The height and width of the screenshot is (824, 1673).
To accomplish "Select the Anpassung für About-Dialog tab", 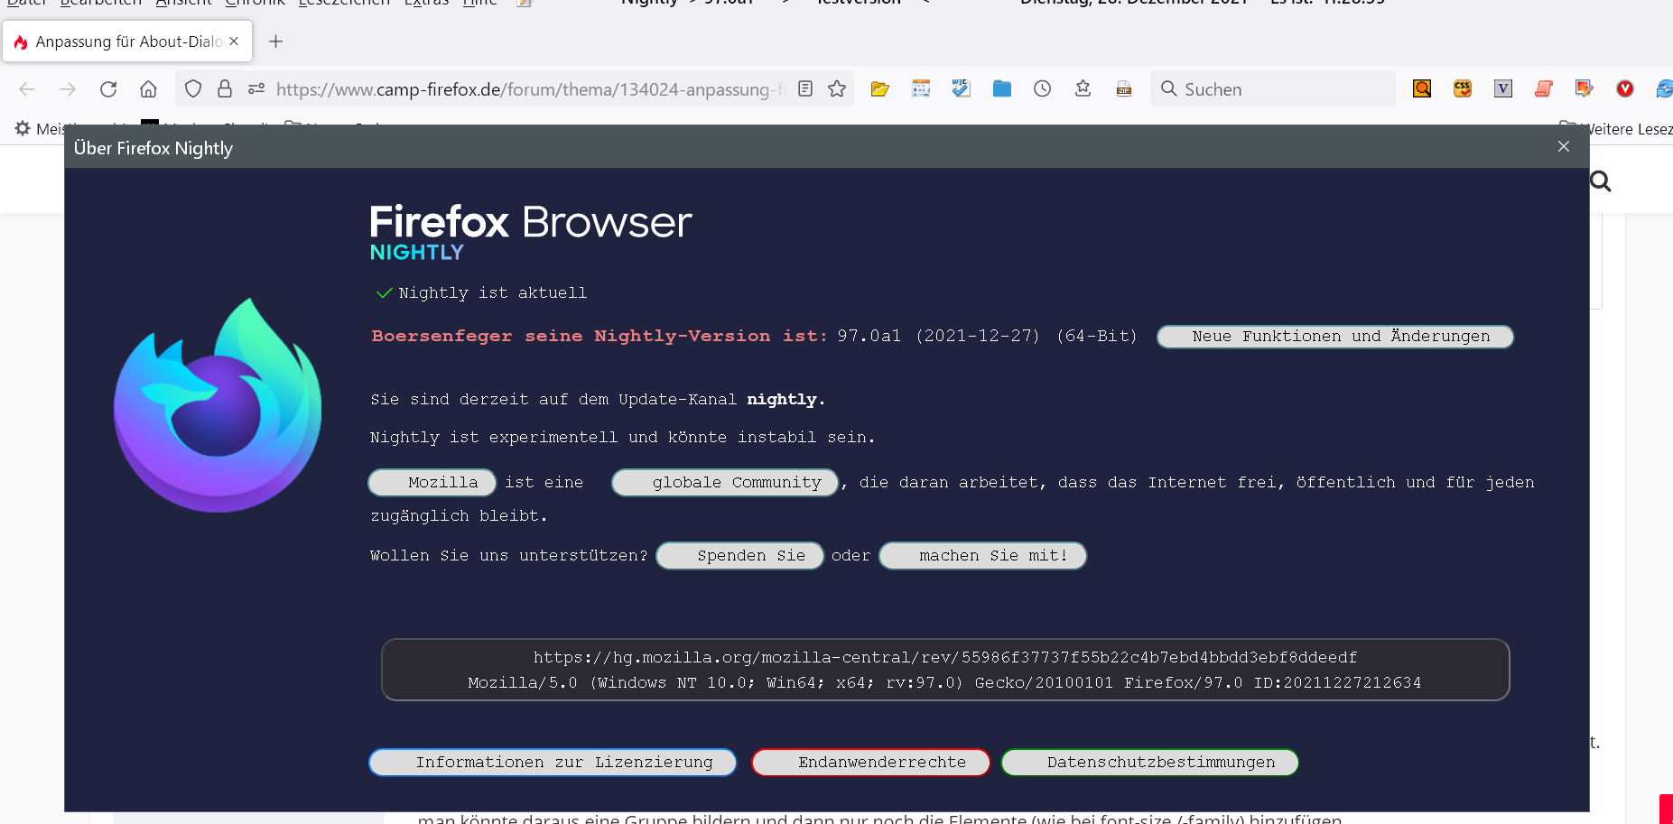I will [126, 42].
